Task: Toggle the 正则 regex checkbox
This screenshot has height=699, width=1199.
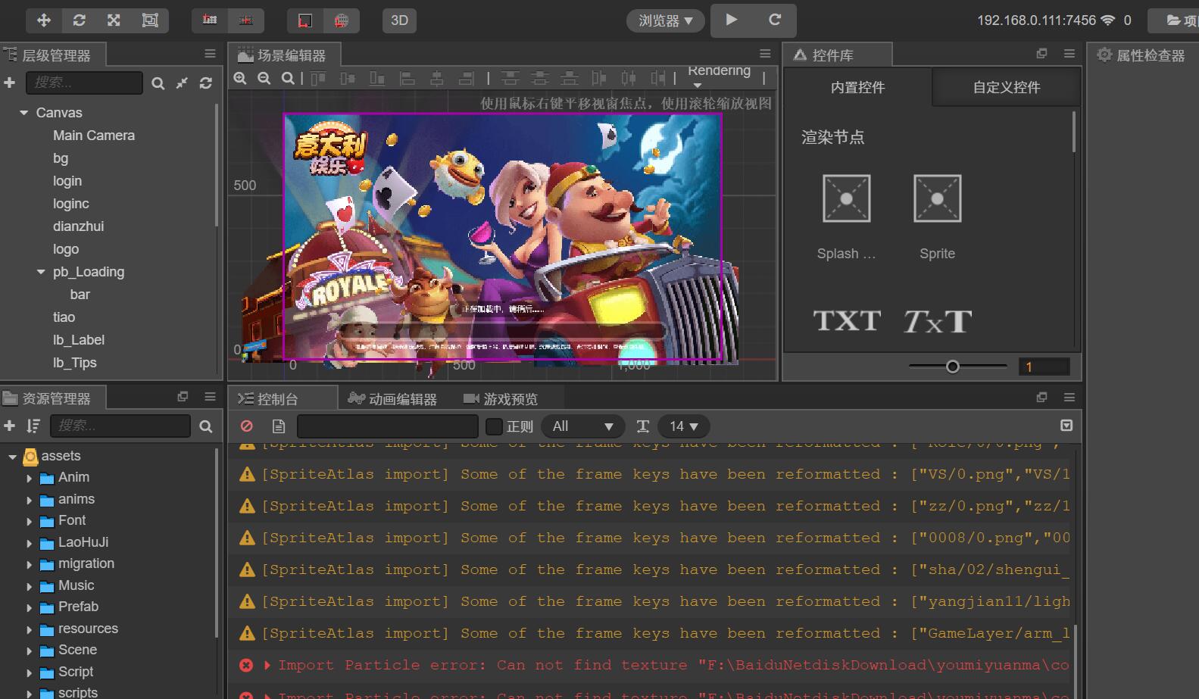Action: point(494,426)
